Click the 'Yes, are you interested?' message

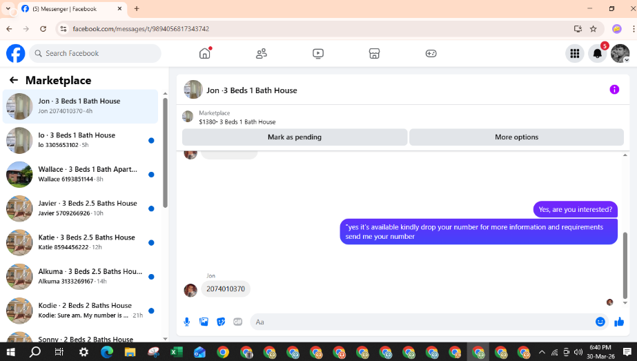tap(576, 209)
